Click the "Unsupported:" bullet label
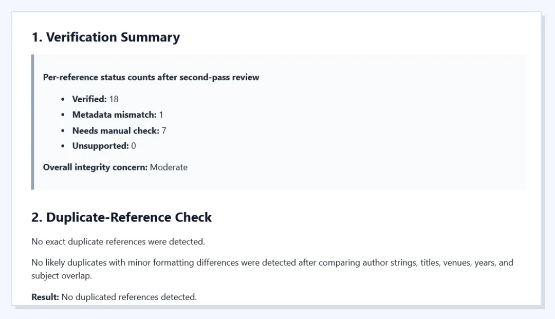This screenshot has height=319, width=555. (100, 146)
